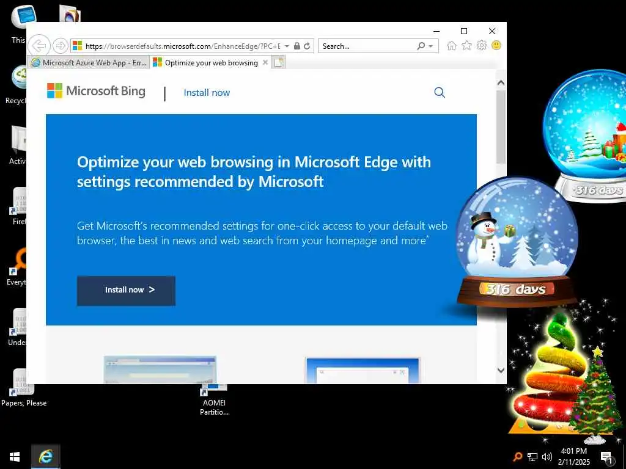Viewport: 626px width, 469px height.
Task: Open the Windows Start button
Action: coord(15,457)
